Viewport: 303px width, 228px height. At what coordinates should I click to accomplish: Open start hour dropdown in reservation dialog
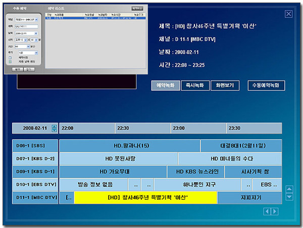pos(26,40)
